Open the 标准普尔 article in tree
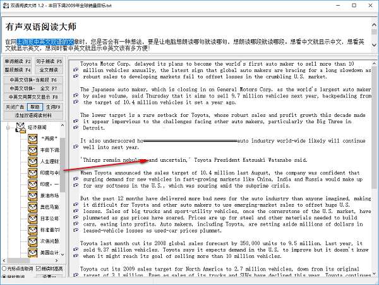 tap(49, 229)
